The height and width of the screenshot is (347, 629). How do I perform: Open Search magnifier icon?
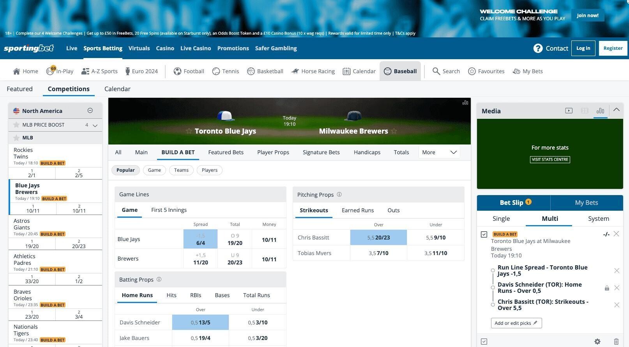tap(436, 71)
